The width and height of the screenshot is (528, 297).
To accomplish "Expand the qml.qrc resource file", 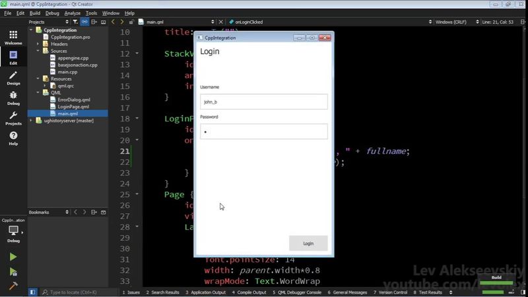I will click(45, 86).
